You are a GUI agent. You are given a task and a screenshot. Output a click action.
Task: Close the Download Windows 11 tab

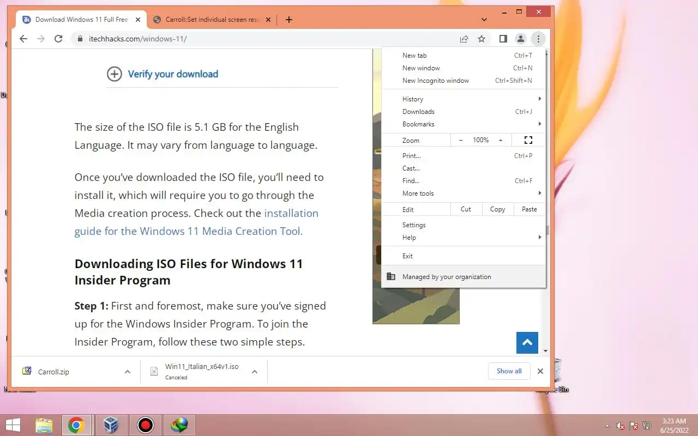pyautogui.click(x=138, y=20)
